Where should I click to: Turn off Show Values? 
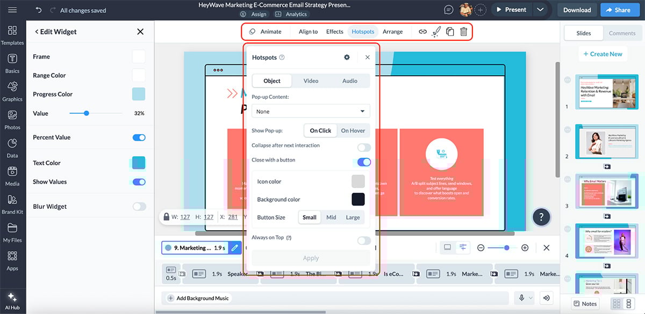point(139,181)
